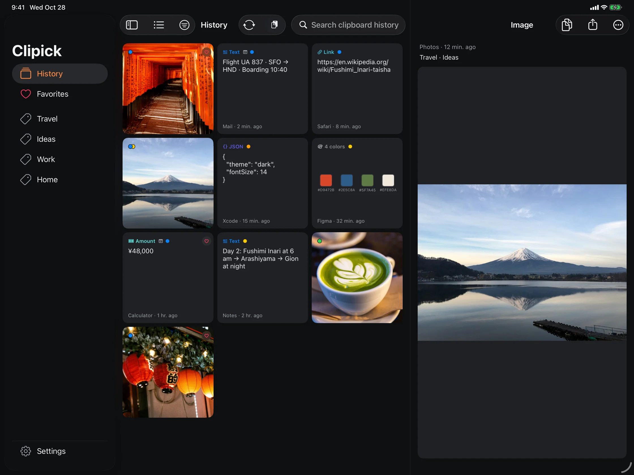This screenshot has width=634, height=475.
Task: Click the Wi-Fi status icon
Action: [604, 7]
